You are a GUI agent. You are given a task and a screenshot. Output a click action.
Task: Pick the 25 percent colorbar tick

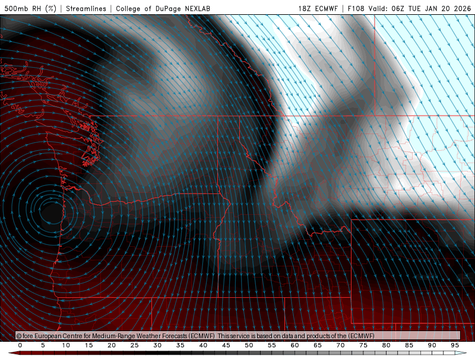(x=135, y=345)
